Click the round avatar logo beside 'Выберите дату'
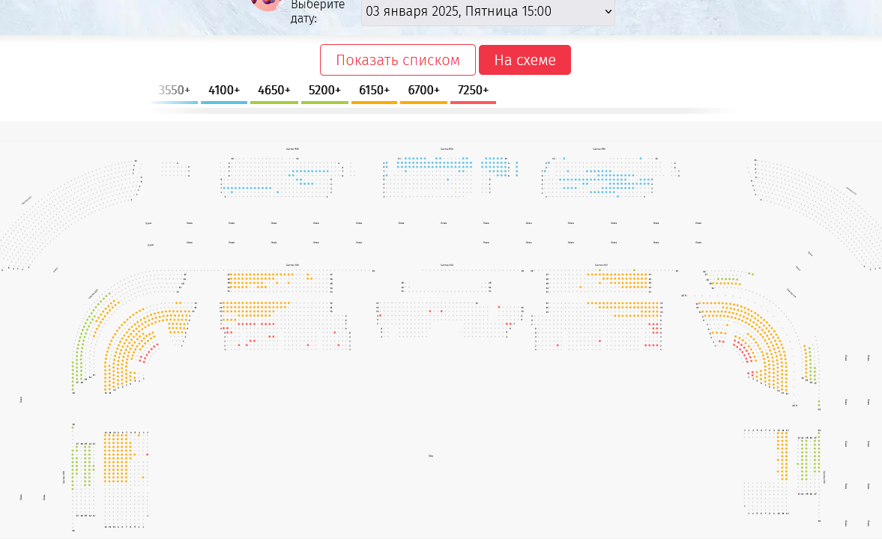Image resolution: width=882 pixels, height=539 pixels. coord(266,4)
